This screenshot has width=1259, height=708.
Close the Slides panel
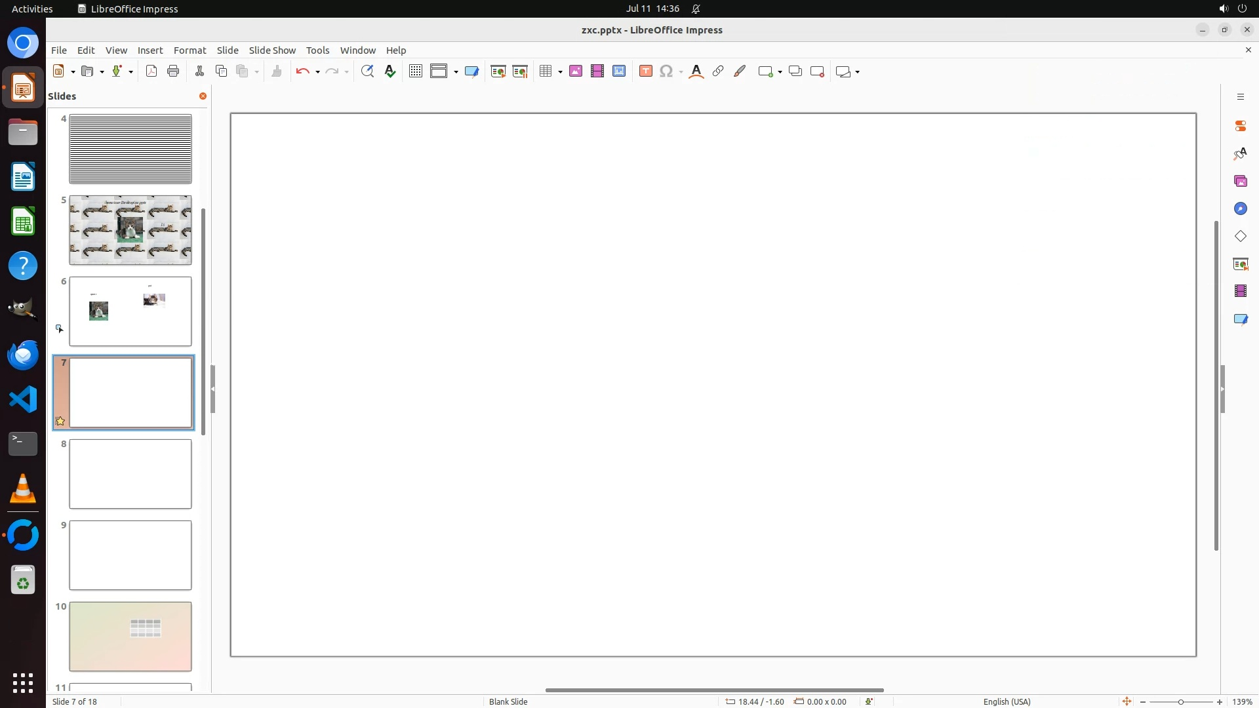click(x=203, y=96)
